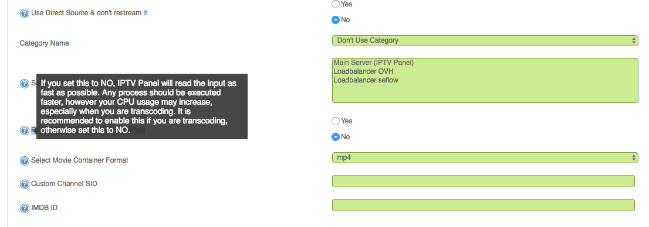Click help icon beside Custom Channel SID

point(25,184)
